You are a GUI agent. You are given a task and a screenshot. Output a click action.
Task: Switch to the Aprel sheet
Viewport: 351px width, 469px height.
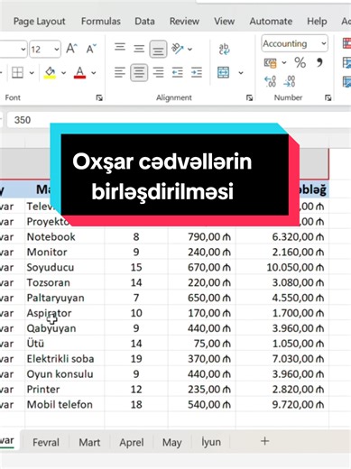pyautogui.click(x=132, y=442)
